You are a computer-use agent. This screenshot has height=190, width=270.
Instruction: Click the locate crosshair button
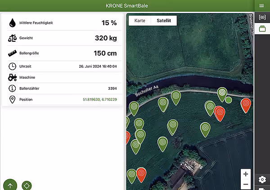[x=27, y=185]
